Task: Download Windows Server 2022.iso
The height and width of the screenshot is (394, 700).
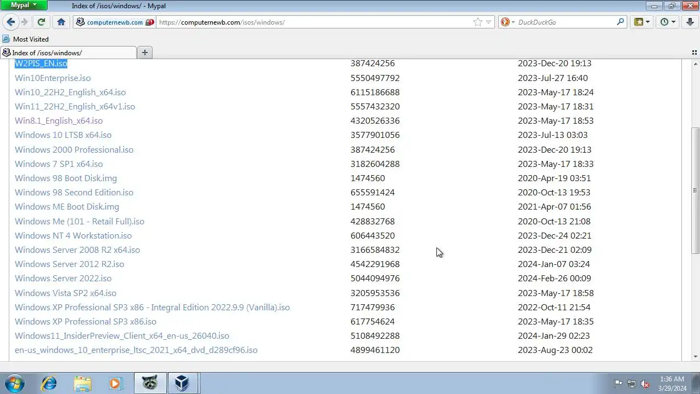Action: point(63,279)
